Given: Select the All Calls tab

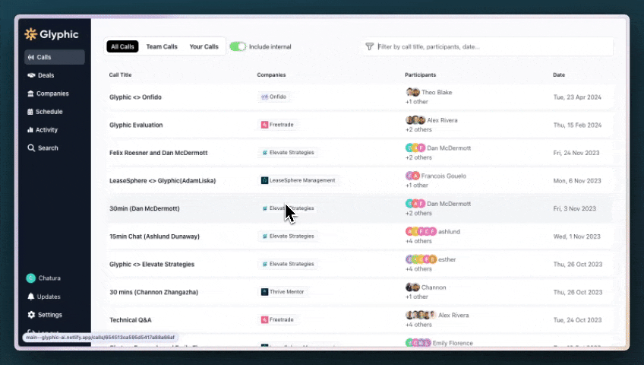Looking at the screenshot, I should coord(122,46).
